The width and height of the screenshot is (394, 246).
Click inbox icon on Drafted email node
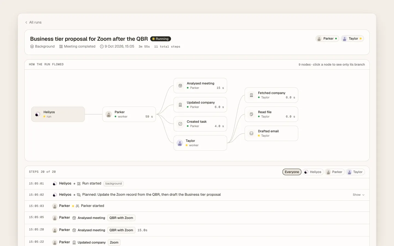coord(251,133)
